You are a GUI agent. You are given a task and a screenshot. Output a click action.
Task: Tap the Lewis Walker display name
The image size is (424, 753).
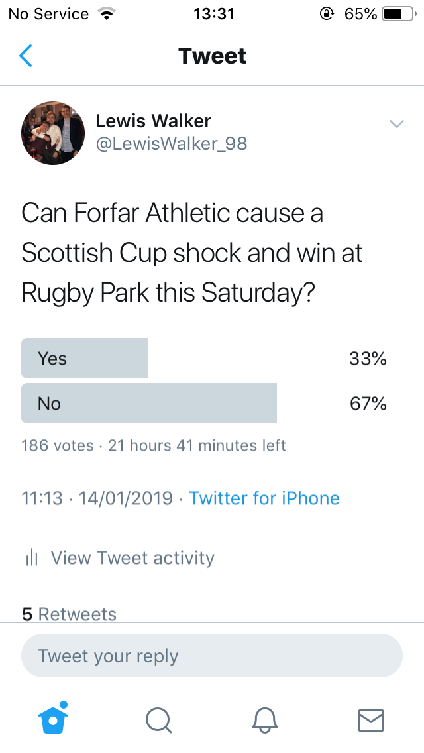[154, 121]
